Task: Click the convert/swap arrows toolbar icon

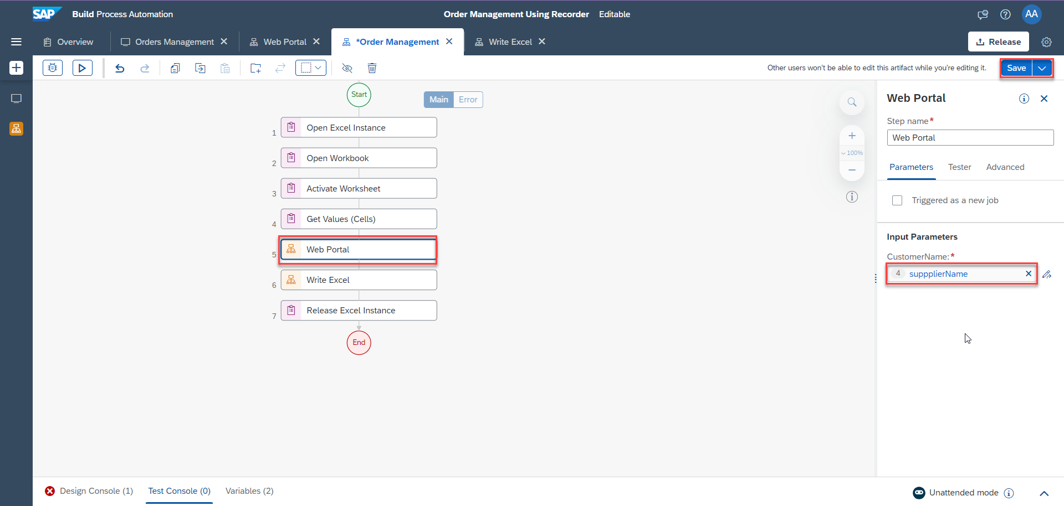Action: point(280,68)
